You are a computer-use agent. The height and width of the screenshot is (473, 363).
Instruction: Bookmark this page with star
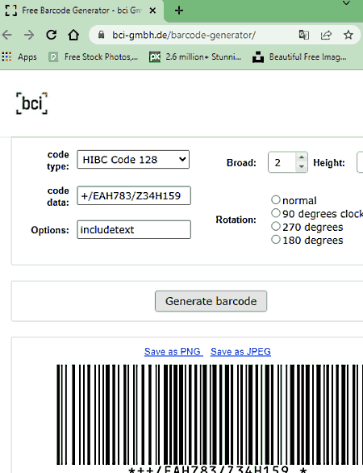click(x=348, y=35)
